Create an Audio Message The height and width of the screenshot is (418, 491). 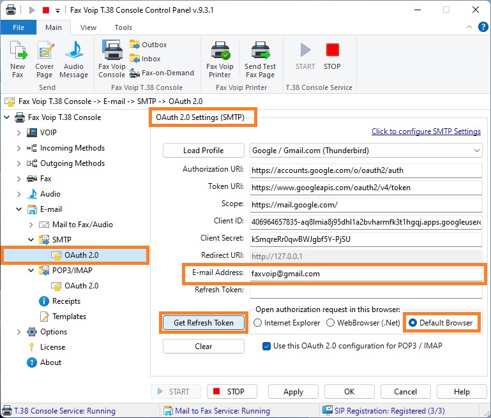click(x=73, y=59)
